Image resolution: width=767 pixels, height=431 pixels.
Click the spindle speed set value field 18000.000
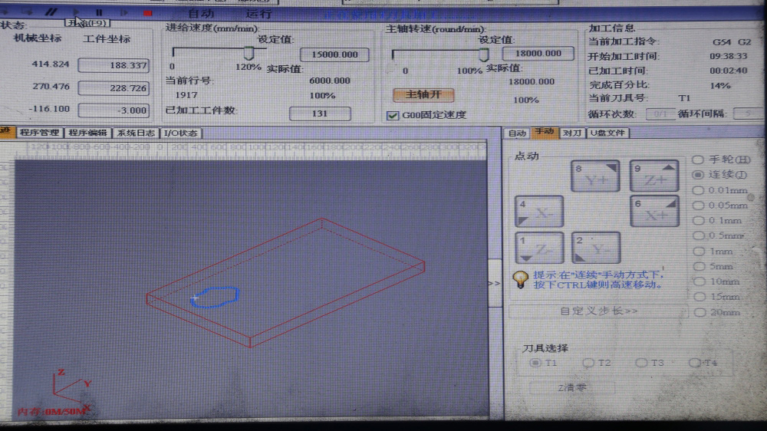pyautogui.click(x=538, y=54)
